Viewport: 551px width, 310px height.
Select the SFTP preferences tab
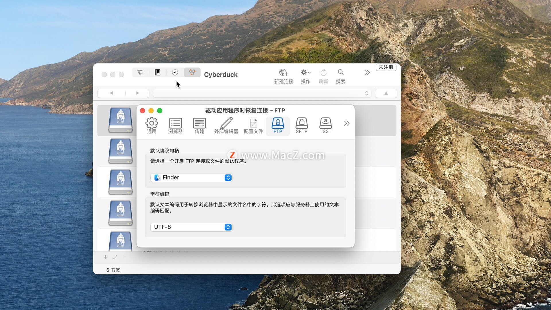pos(301,125)
